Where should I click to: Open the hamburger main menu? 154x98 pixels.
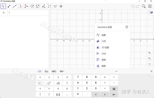coord(150,6)
